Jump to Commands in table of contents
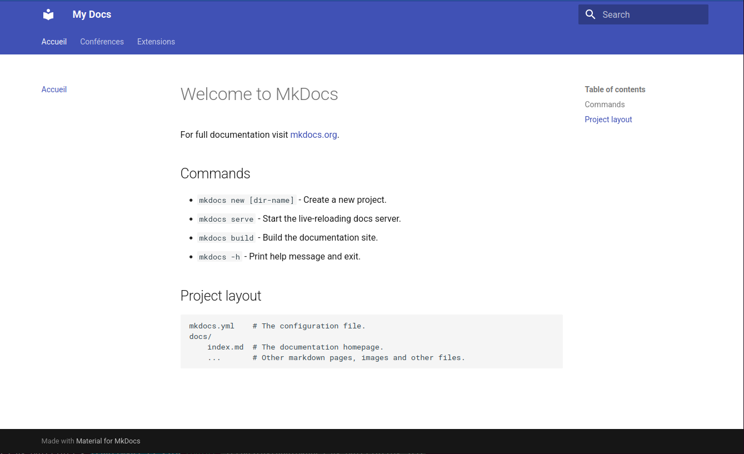The image size is (744, 454). pos(605,104)
